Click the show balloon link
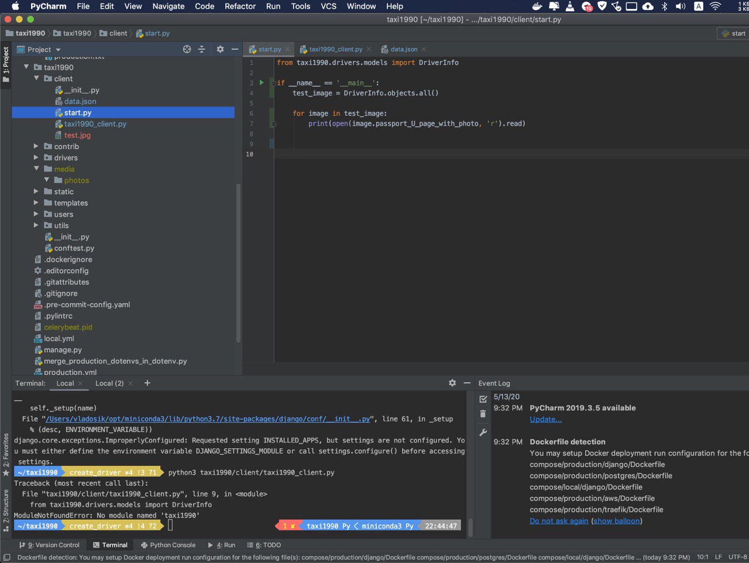 coord(616,521)
